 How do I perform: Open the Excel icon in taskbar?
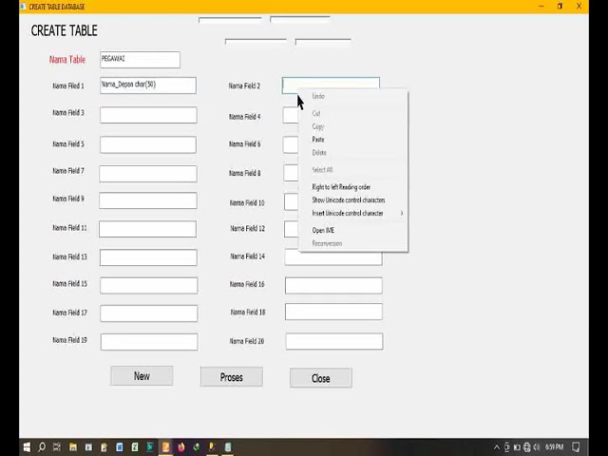(135, 447)
